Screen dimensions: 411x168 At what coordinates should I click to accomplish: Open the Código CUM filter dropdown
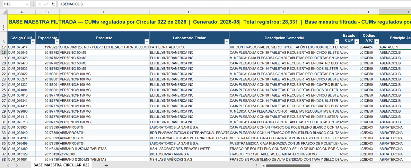coord(33,42)
